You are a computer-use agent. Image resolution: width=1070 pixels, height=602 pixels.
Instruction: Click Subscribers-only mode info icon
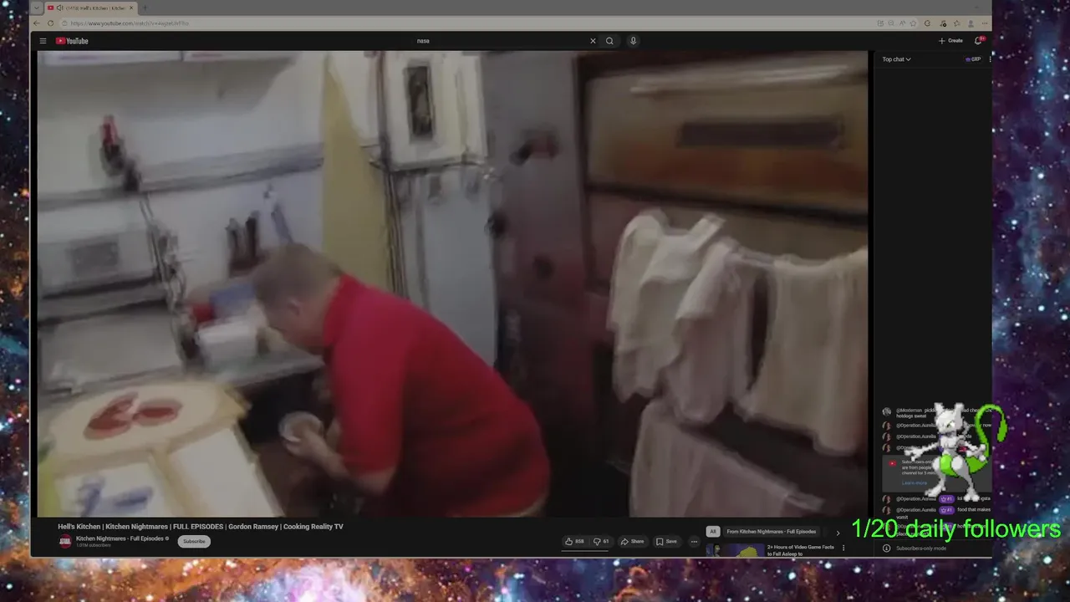[886, 548]
